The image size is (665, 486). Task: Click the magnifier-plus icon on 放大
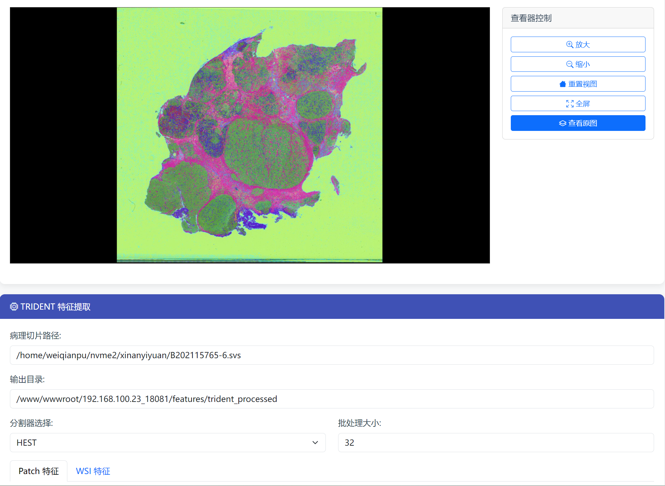point(570,44)
